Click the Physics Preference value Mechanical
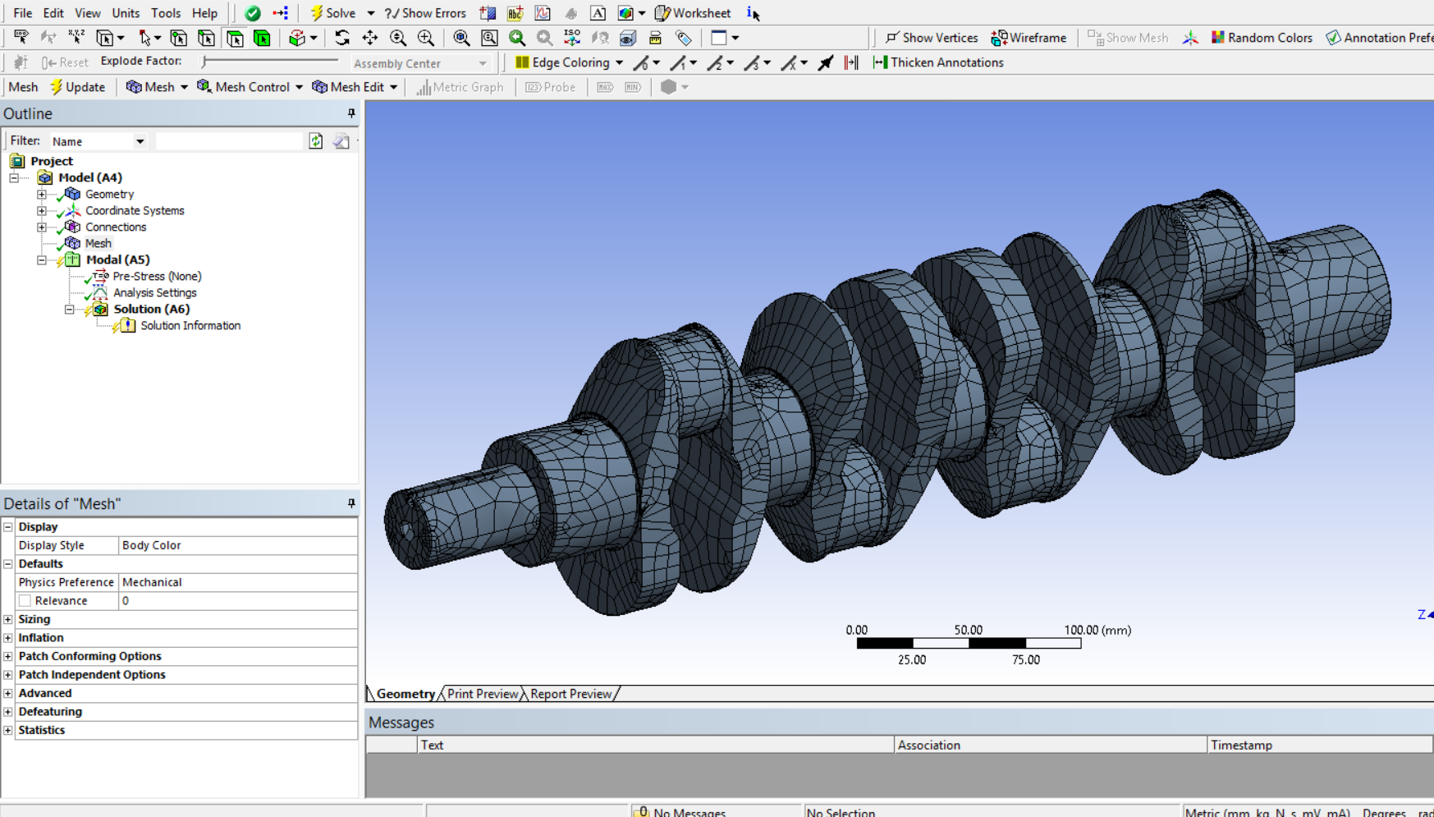The image size is (1434, 817). click(238, 582)
